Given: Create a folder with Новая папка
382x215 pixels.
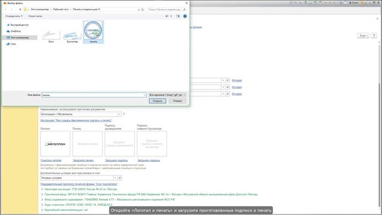Looking at the screenshot, I should click(x=35, y=16).
